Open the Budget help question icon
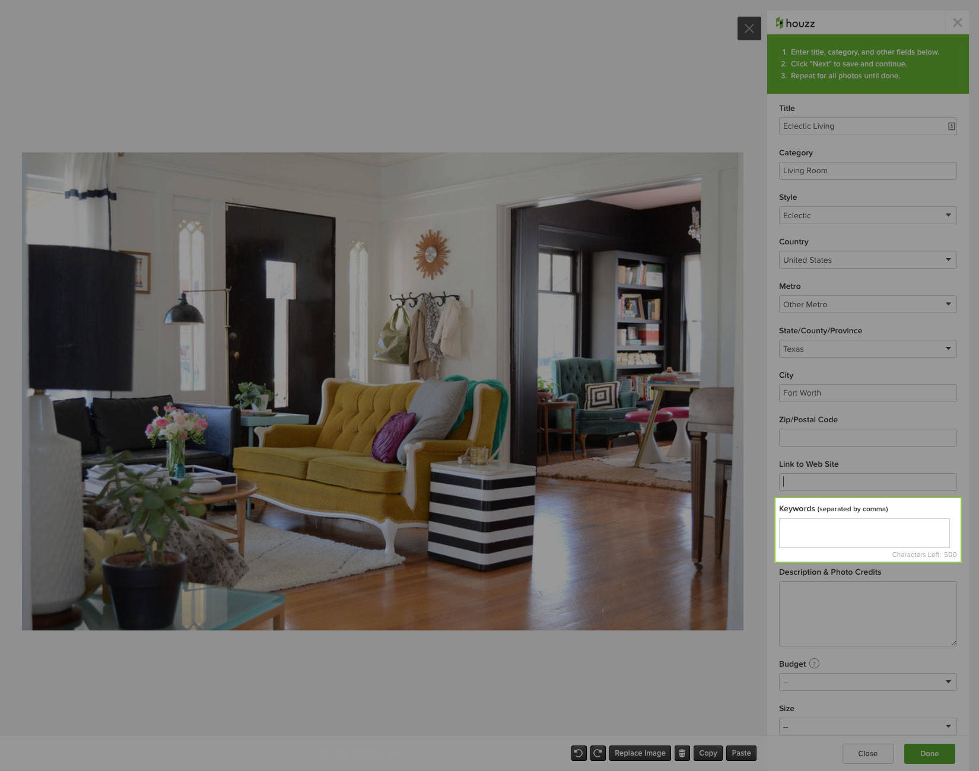 (814, 664)
